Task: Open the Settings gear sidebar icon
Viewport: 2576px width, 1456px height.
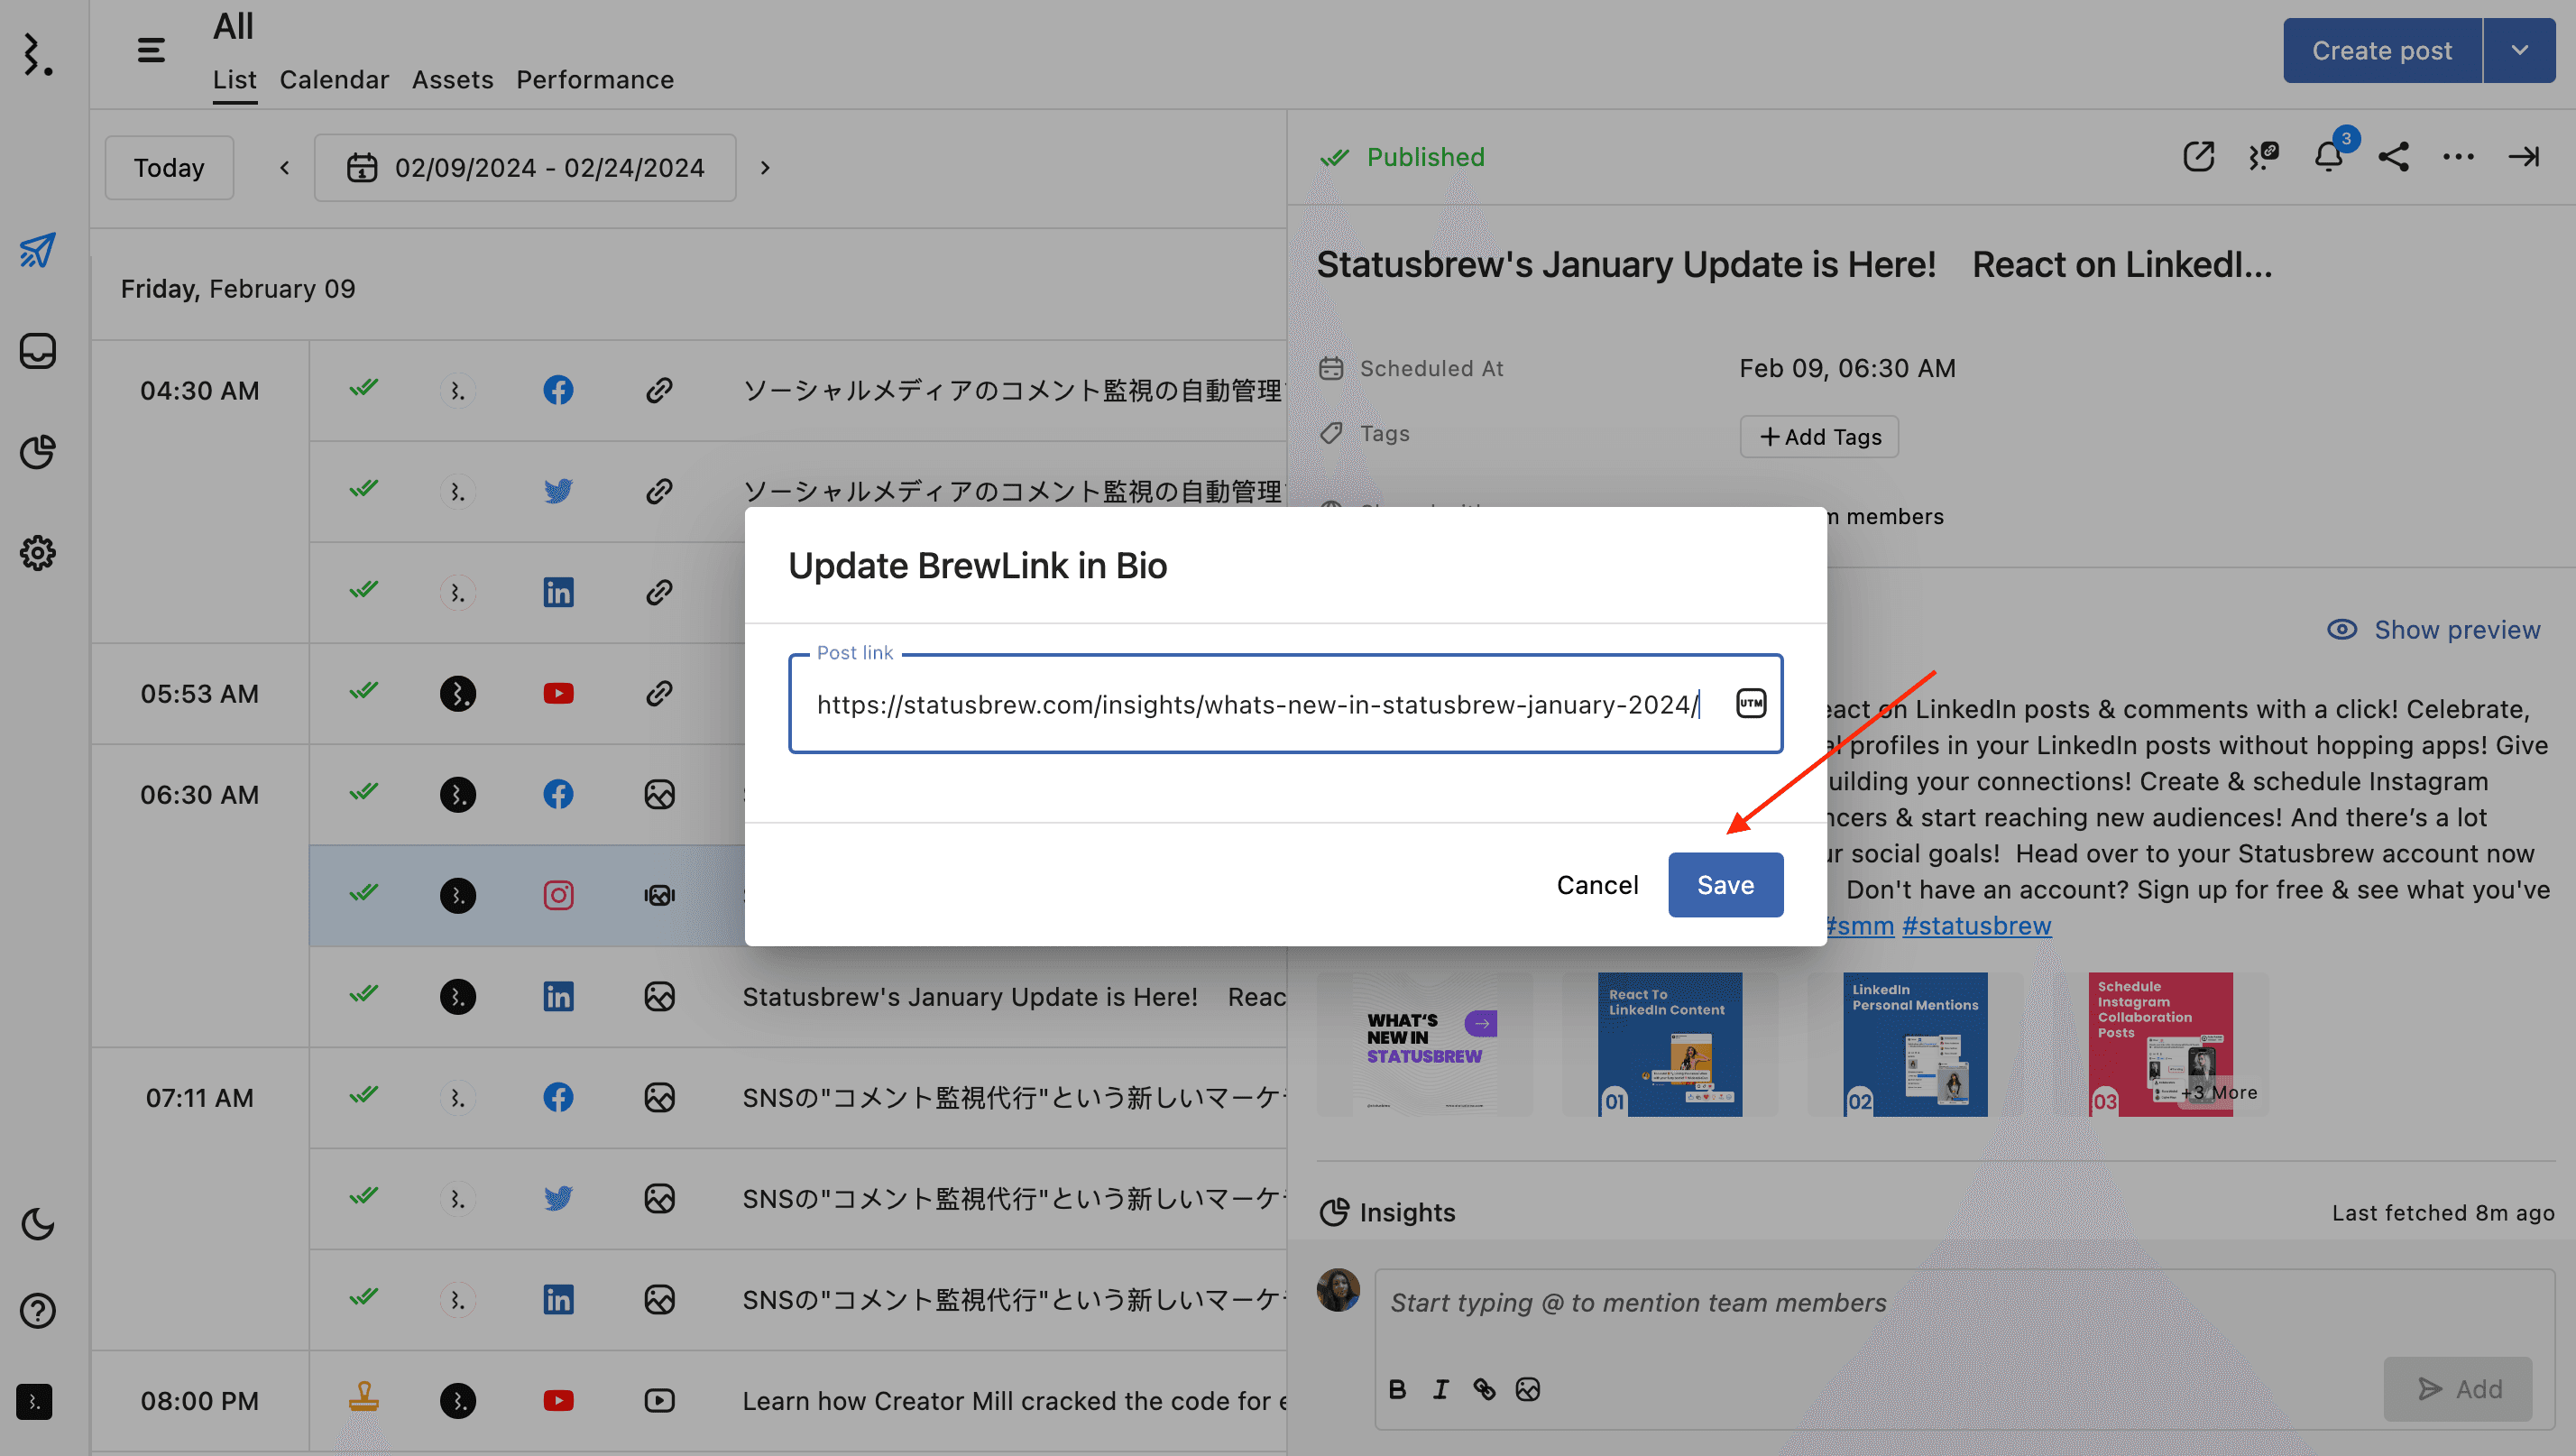Action: coord(38,553)
